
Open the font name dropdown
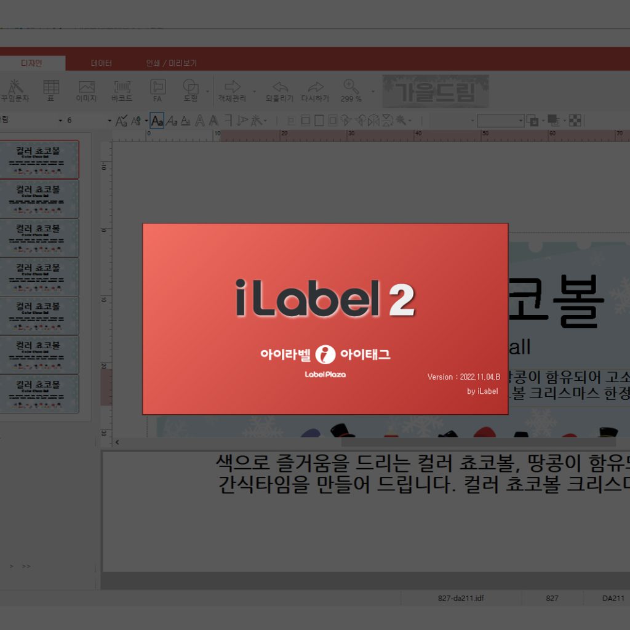[60, 121]
